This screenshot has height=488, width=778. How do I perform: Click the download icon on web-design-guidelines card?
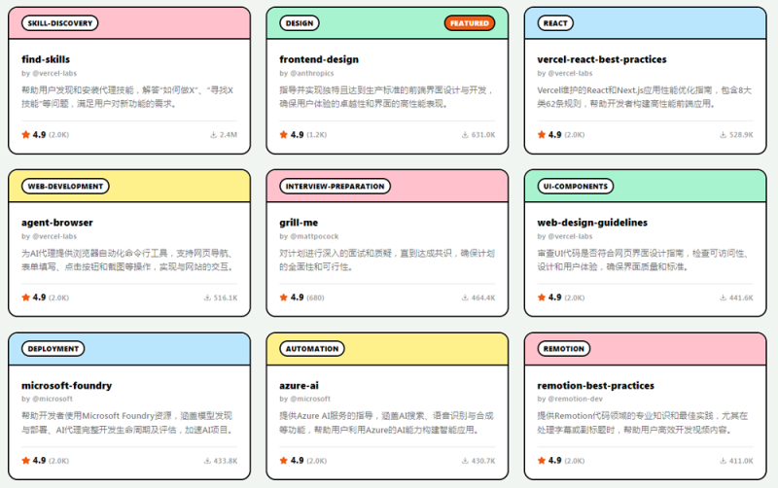tap(723, 297)
